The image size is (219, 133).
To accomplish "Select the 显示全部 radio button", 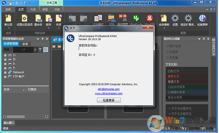I will pos(167,46).
